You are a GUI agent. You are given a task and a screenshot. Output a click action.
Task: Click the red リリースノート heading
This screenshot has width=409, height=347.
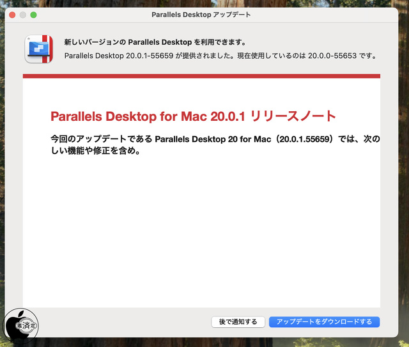pos(292,116)
